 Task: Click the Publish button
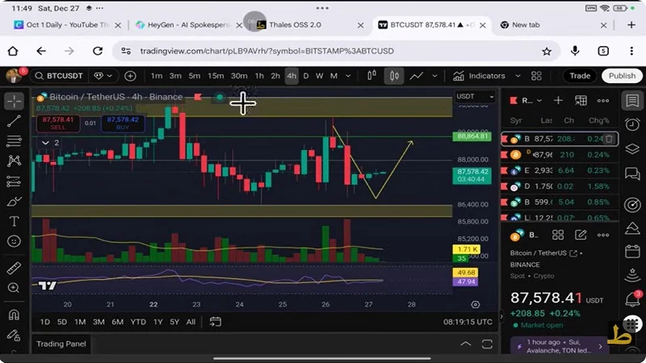pos(622,76)
